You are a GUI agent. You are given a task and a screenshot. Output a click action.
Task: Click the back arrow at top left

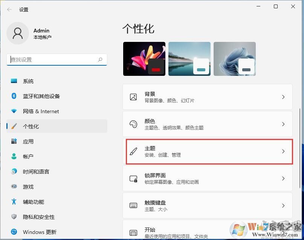point(9,9)
